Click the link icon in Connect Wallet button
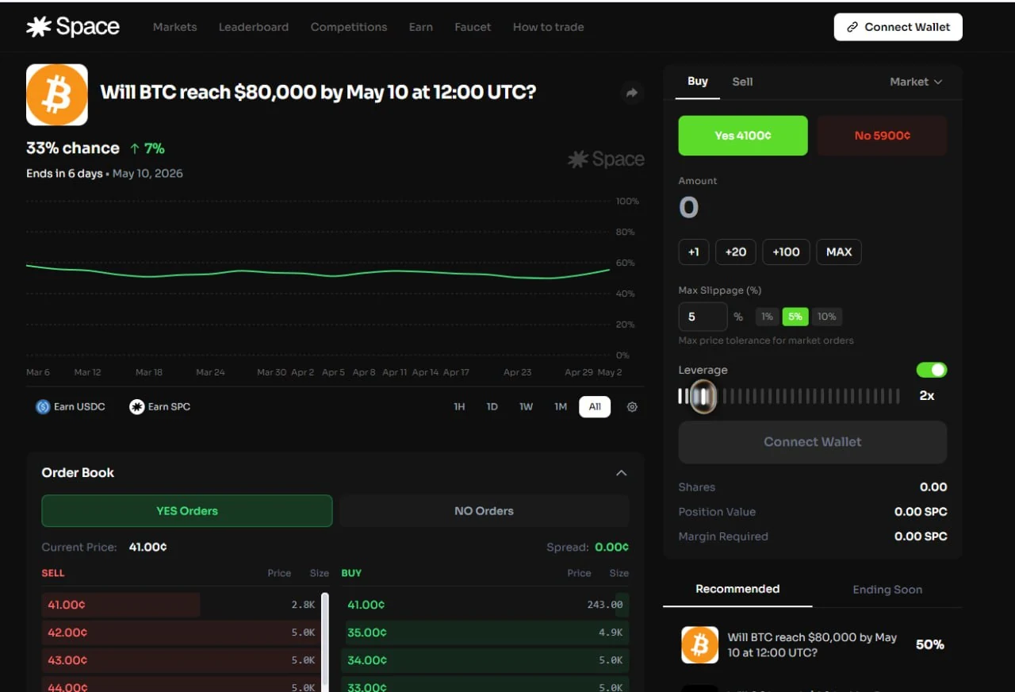Screen dimensions: 1015x692 852,27
